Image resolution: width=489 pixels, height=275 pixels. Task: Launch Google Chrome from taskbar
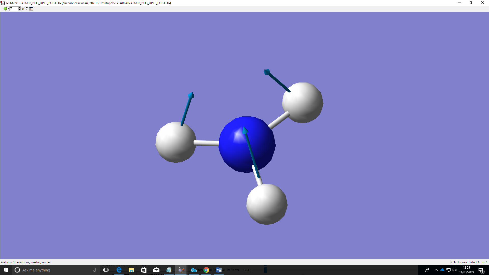pyautogui.click(x=206, y=270)
